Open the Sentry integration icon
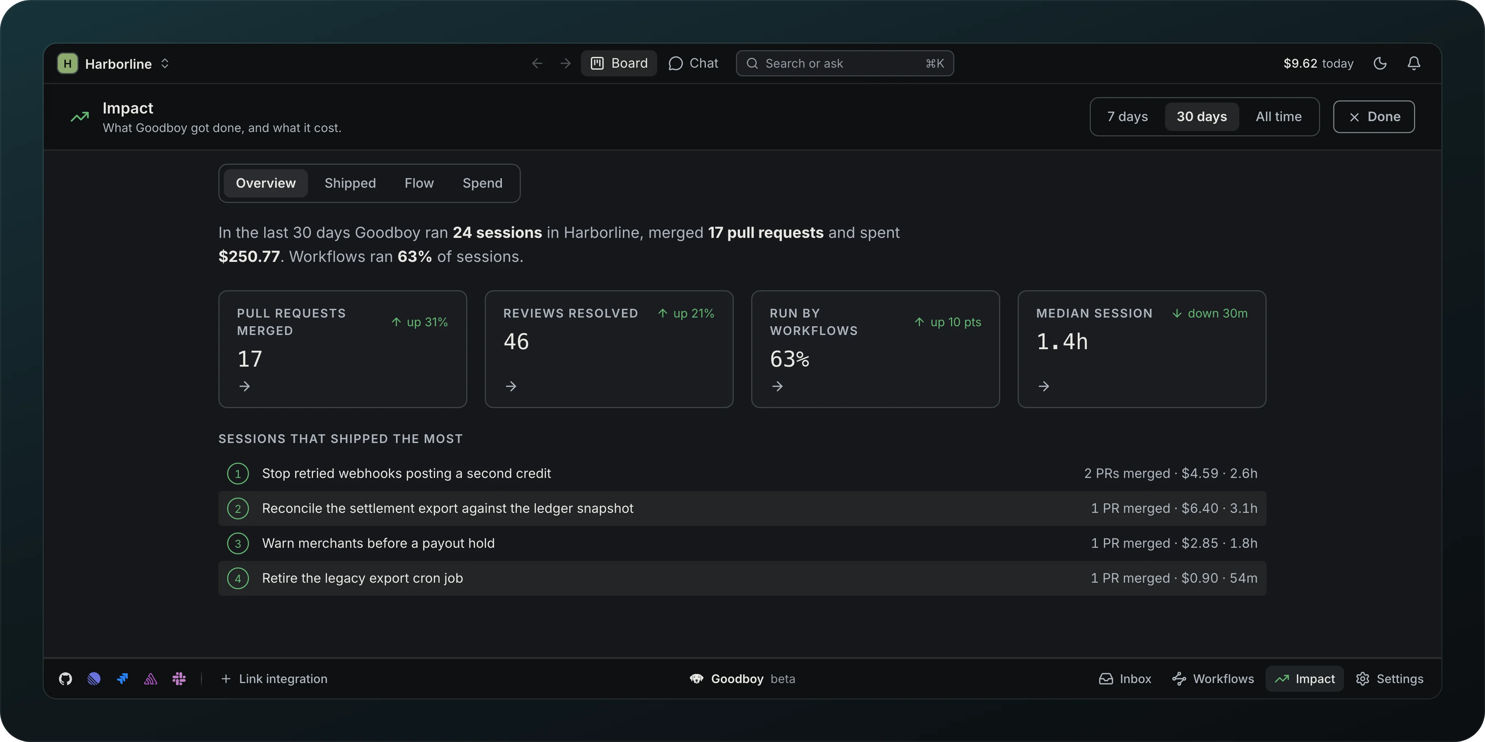 coord(150,679)
